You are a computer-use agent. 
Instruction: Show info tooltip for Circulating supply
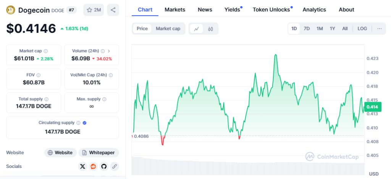(x=78, y=123)
